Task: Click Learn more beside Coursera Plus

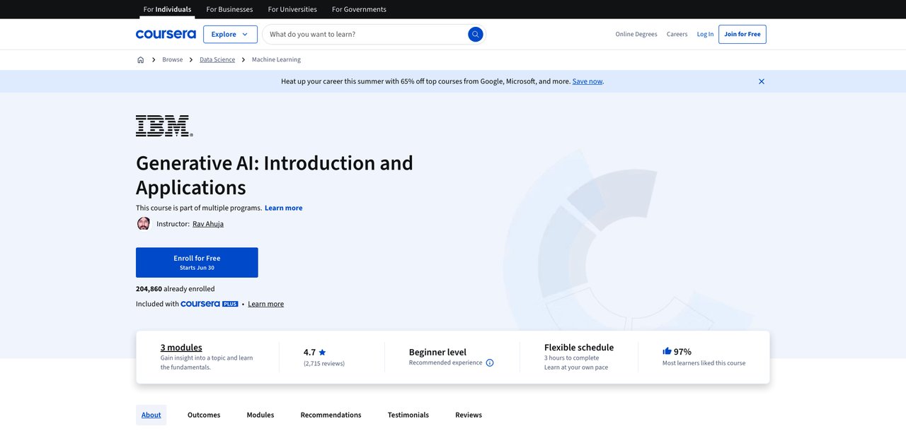Action: click(x=265, y=304)
